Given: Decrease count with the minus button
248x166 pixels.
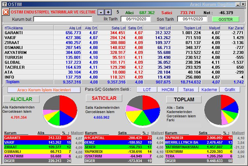Looking at the screenshot, I should (x=101, y=12).
